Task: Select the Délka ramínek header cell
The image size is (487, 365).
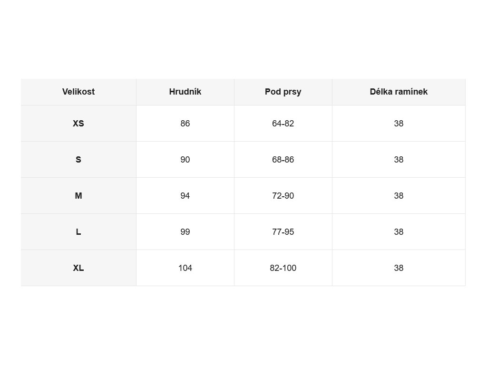Action: click(399, 92)
